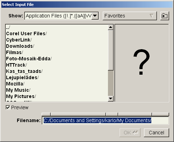Viewport: 174px width, 142px height.
Task: Expand the Favorites menu button
Action: (130, 16)
